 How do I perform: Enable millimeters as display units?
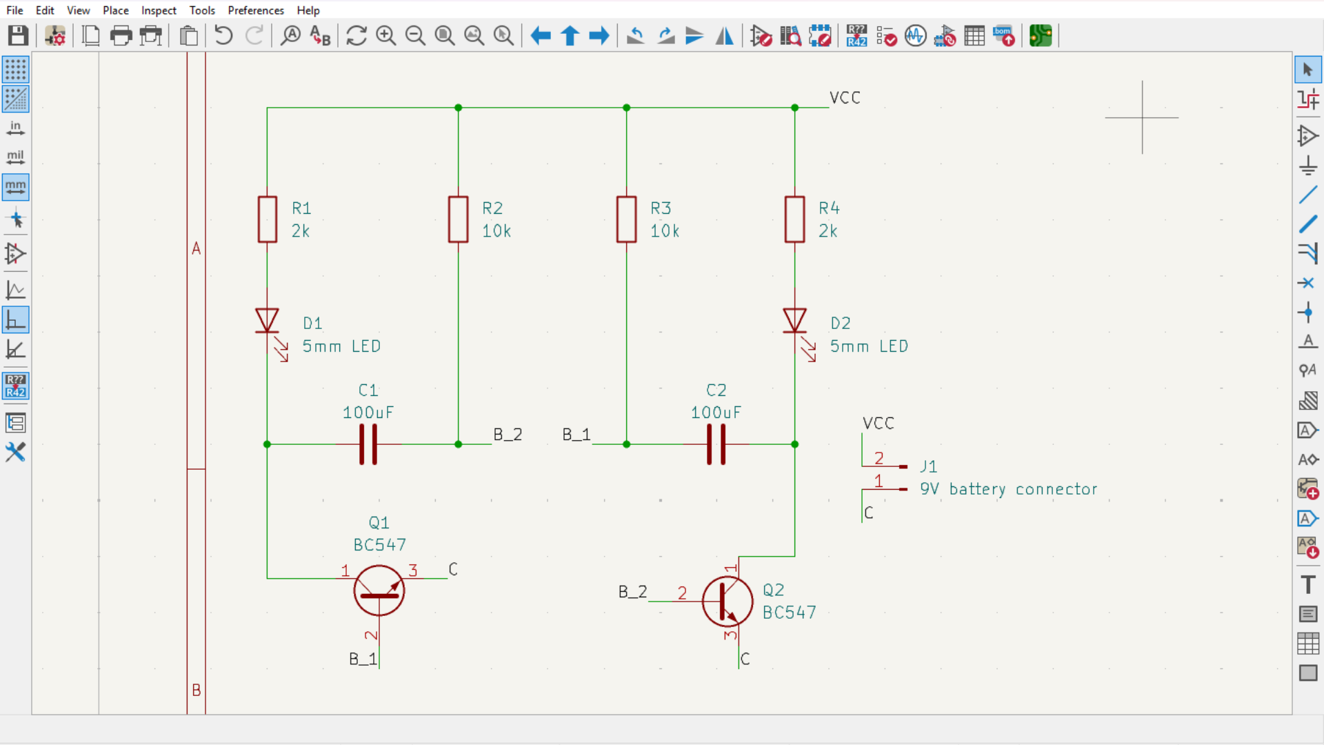point(15,187)
